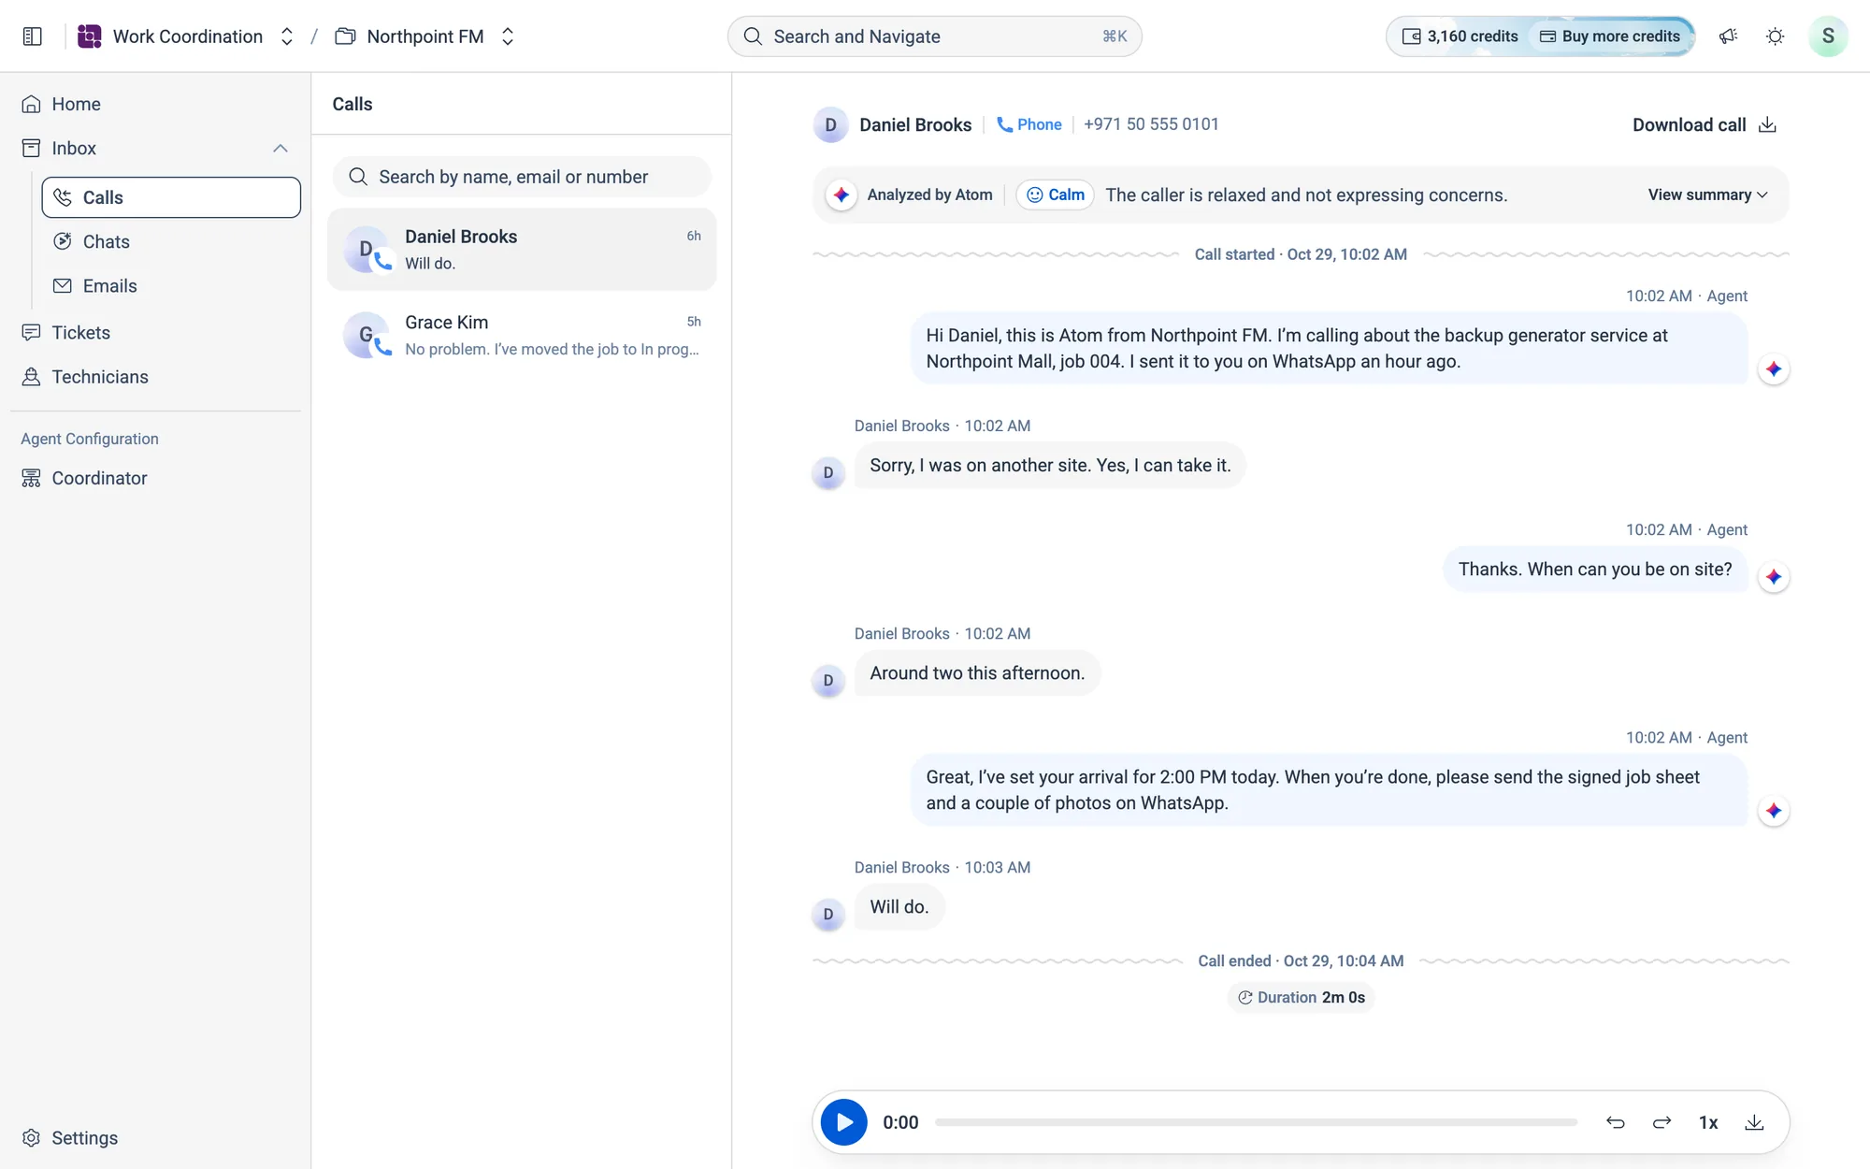Toggle the sidebar panel icon
The width and height of the screenshot is (1870, 1169).
coord(33,36)
